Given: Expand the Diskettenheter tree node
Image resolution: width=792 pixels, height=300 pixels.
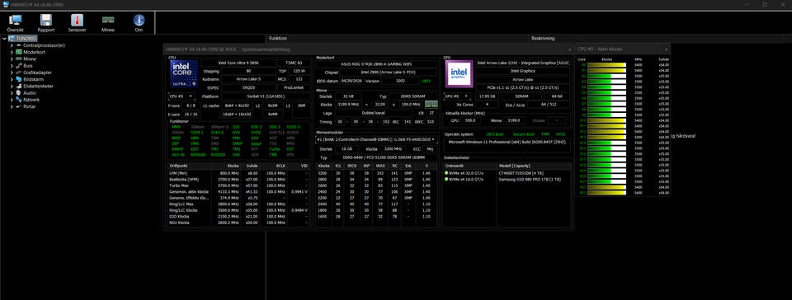Looking at the screenshot, I should click(12, 86).
